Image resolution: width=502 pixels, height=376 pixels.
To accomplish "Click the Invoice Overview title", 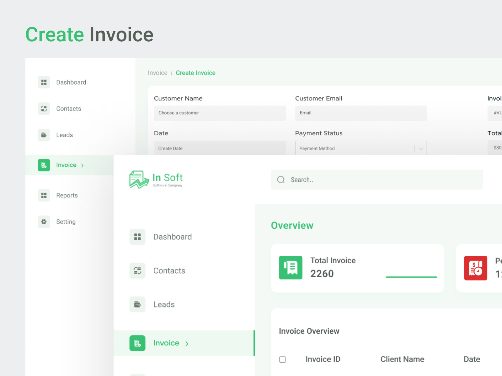I will (x=309, y=331).
